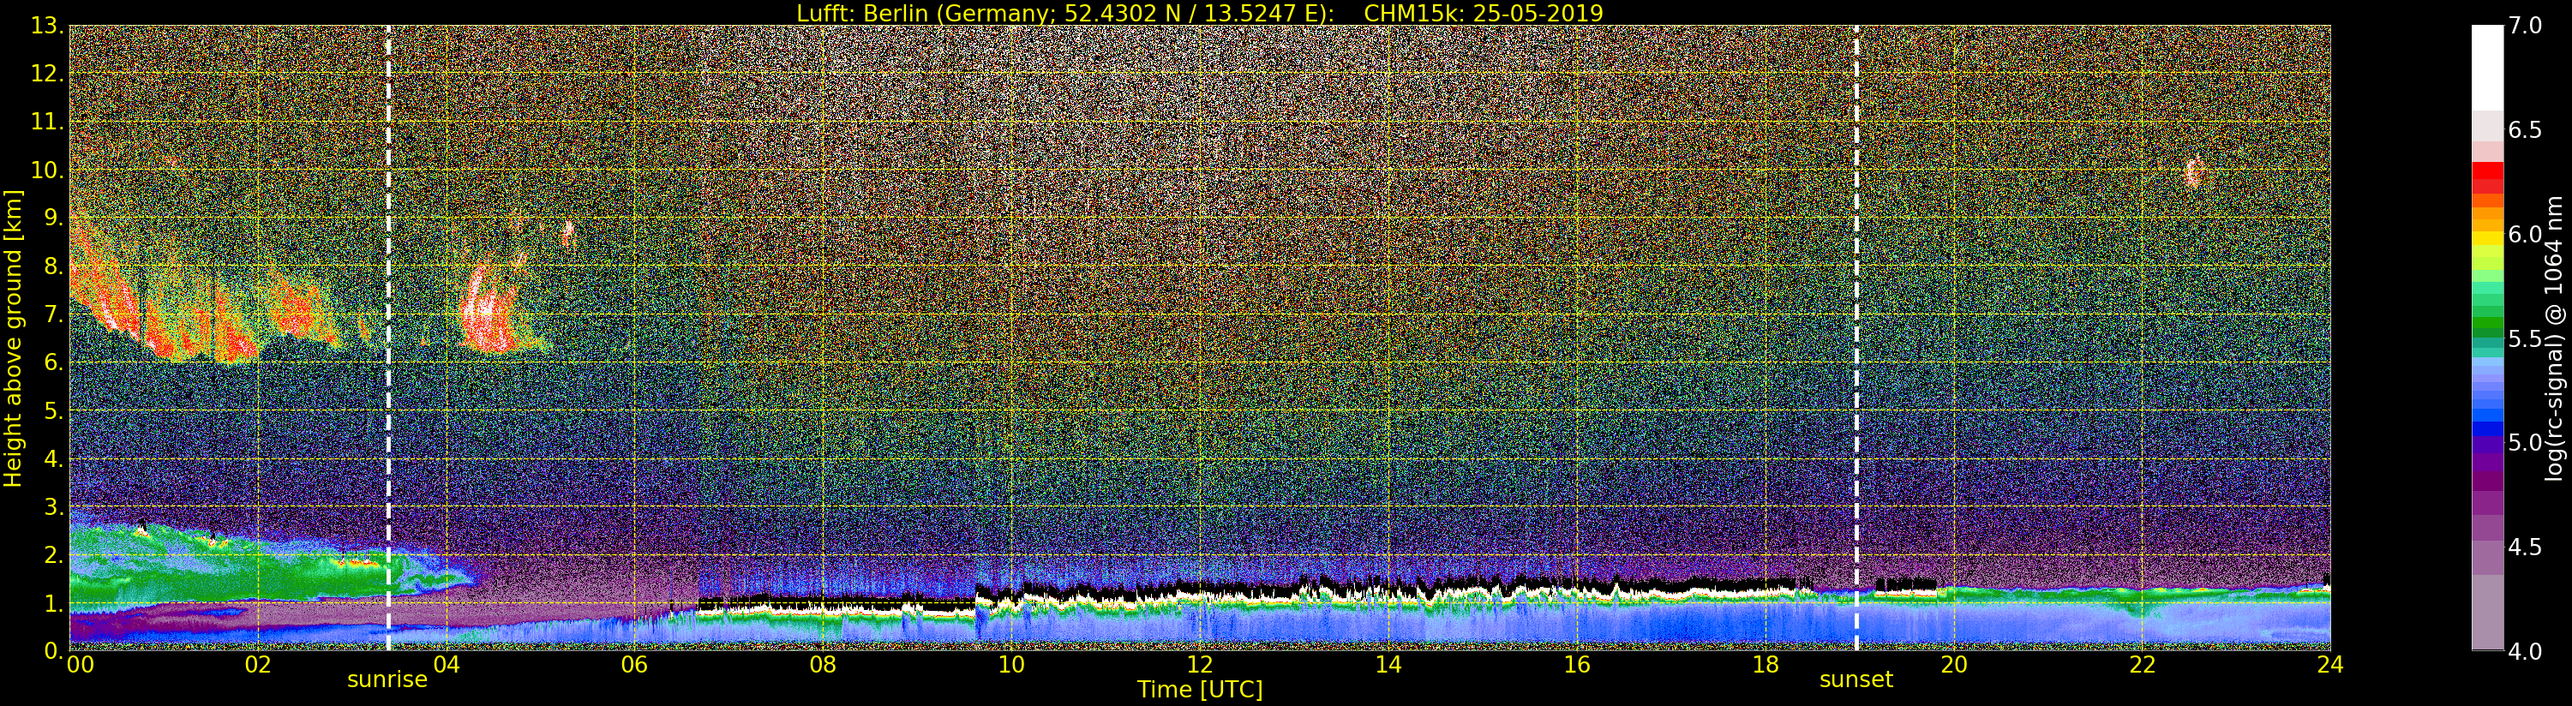Click the colorbar tick value 4.5
The height and width of the screenshot is (706, 2572).
(x=2524, y=547)
